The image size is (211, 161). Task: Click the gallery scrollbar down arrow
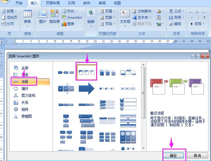[x=143, y=148]
